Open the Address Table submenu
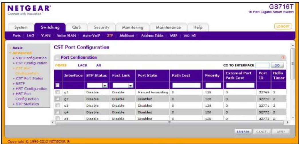 click(x=152, y=36)
